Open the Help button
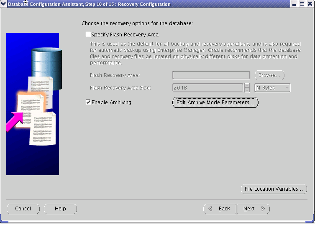Viewport: 315px width, 225px height. click(60, 209)
